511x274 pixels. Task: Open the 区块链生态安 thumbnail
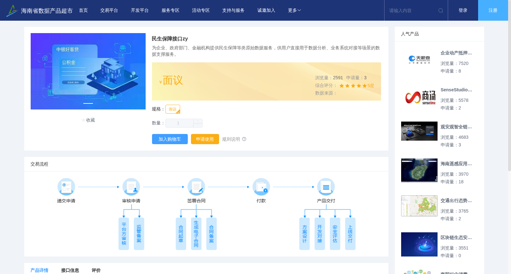[419, 244]
